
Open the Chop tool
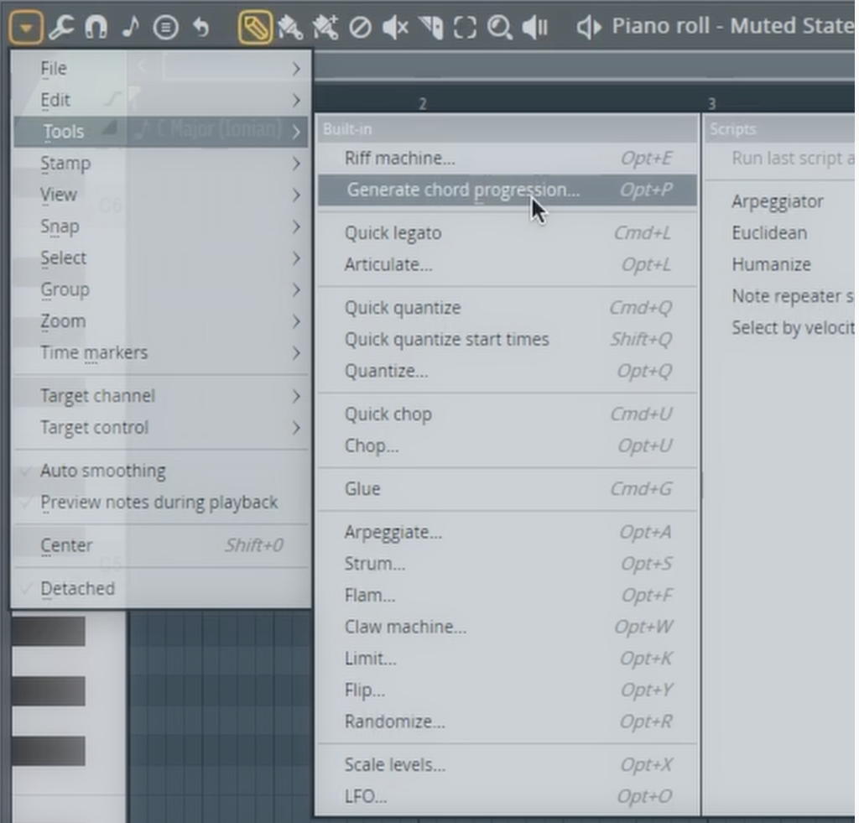coord(508,446)
